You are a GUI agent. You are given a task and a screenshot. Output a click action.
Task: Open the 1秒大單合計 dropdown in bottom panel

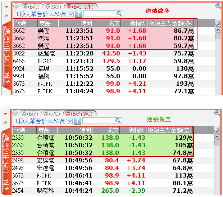pos(70,121)
